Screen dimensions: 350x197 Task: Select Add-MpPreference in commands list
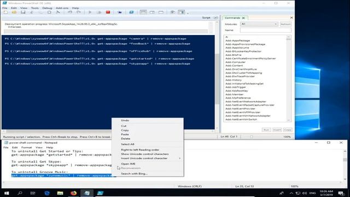click(238, 98)
